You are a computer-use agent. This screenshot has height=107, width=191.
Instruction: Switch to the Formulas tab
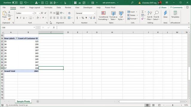click(48, 7)
